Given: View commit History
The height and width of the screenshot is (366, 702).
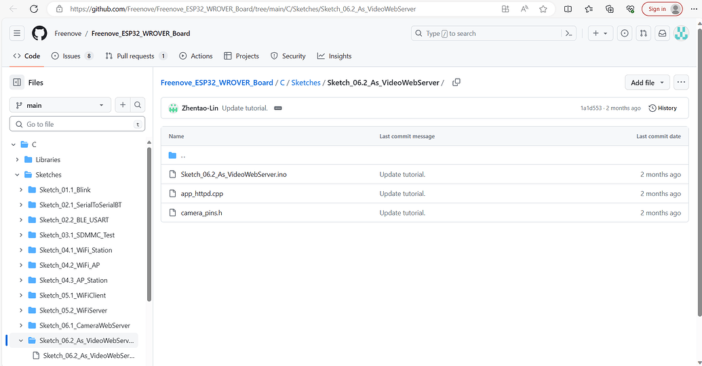Looking at the screenshot, I should click(x=663, y=108).
